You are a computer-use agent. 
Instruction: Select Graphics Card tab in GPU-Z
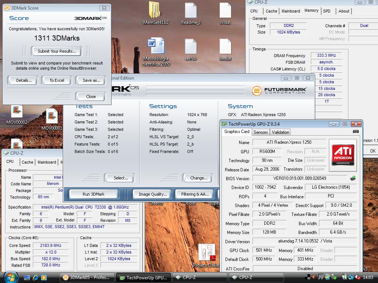pyautogui.click(x=237, y=132)
